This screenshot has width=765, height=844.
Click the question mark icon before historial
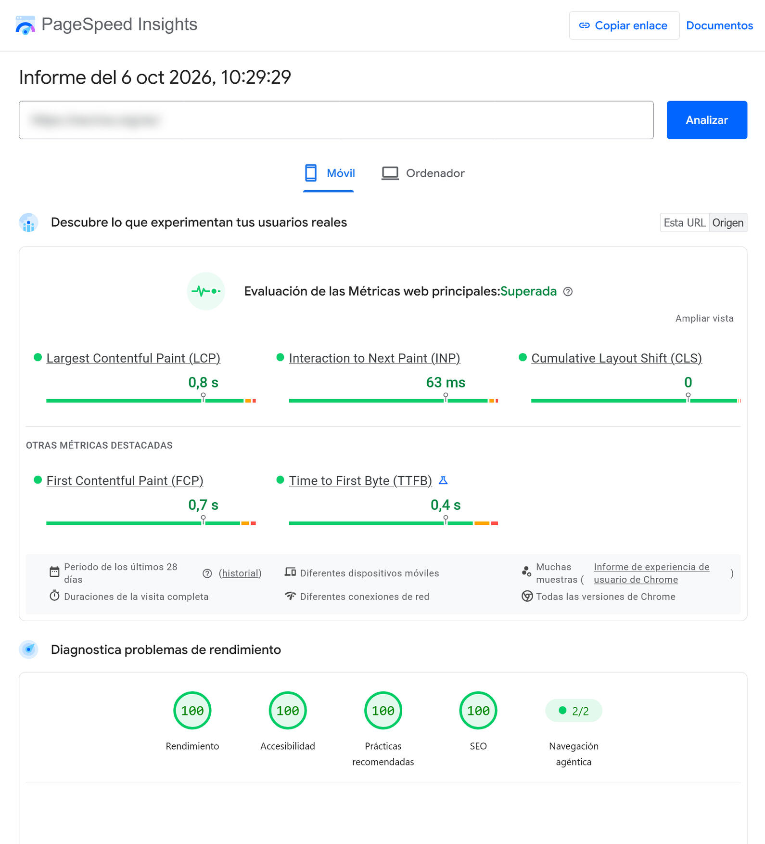[207, 573]
